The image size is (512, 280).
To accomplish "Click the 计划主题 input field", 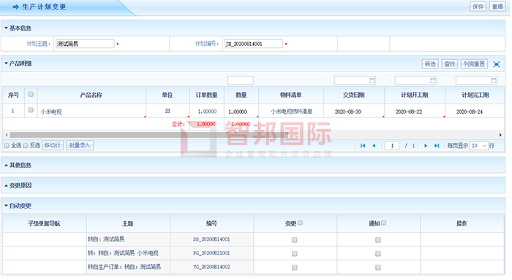I will (85, 44).
